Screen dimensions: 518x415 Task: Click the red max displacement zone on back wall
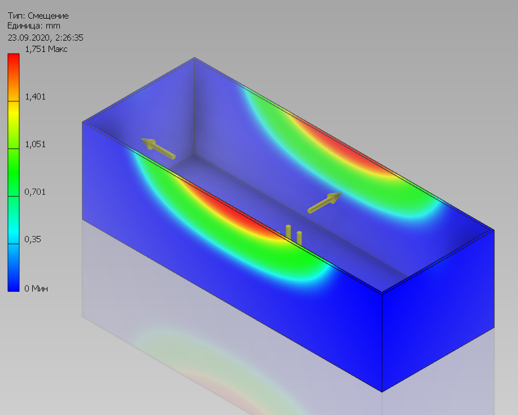pos(343,148)
